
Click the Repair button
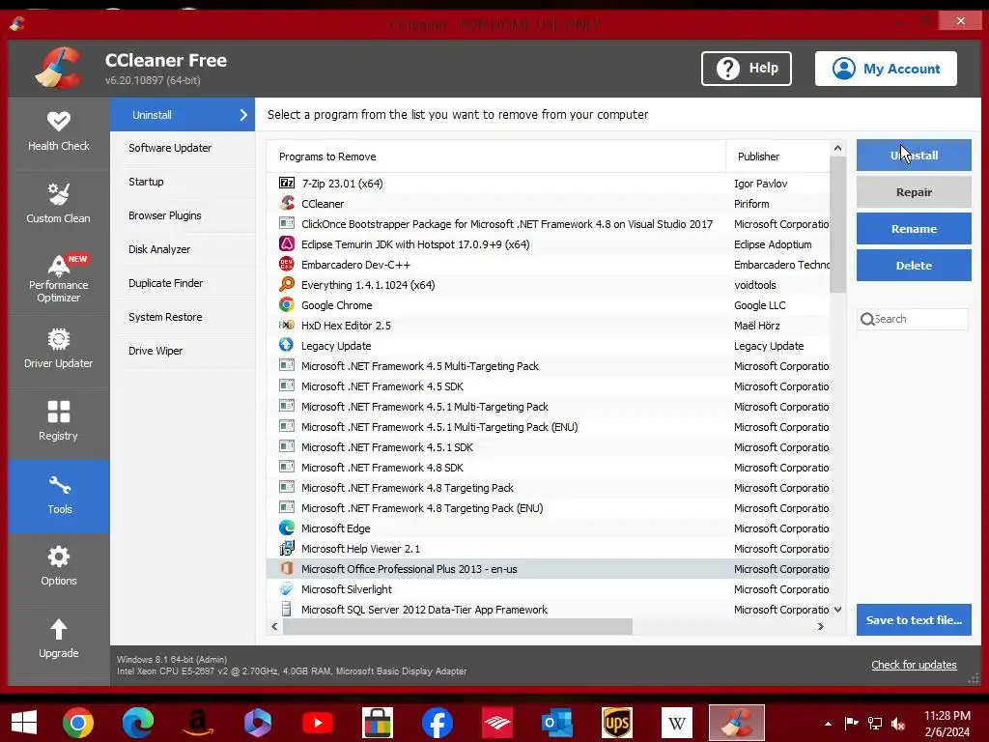[914, 192]
